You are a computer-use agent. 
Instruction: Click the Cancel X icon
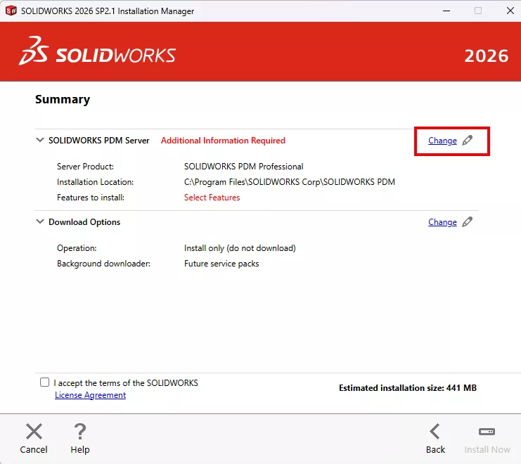34,432
